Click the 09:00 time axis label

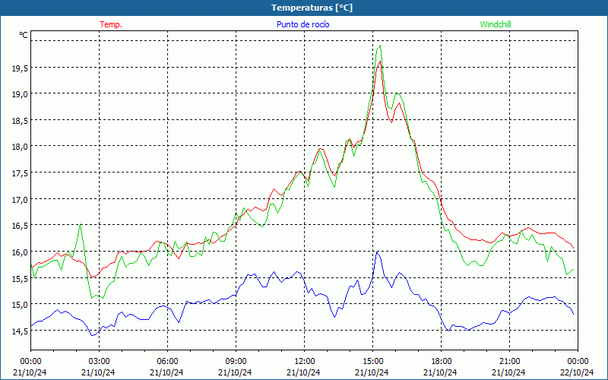pos(236,362)
